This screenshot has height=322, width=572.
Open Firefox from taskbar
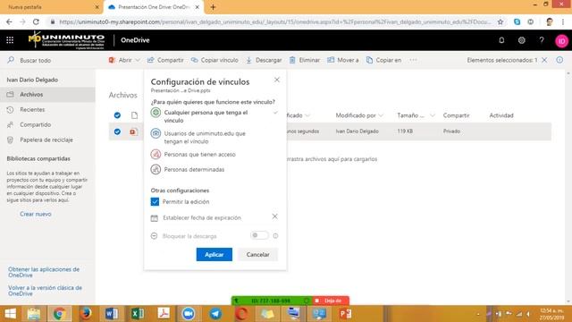[86, 314]
